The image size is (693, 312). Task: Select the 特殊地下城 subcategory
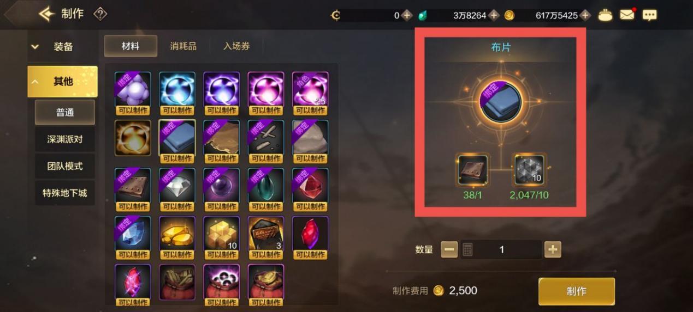coord(65,193)
